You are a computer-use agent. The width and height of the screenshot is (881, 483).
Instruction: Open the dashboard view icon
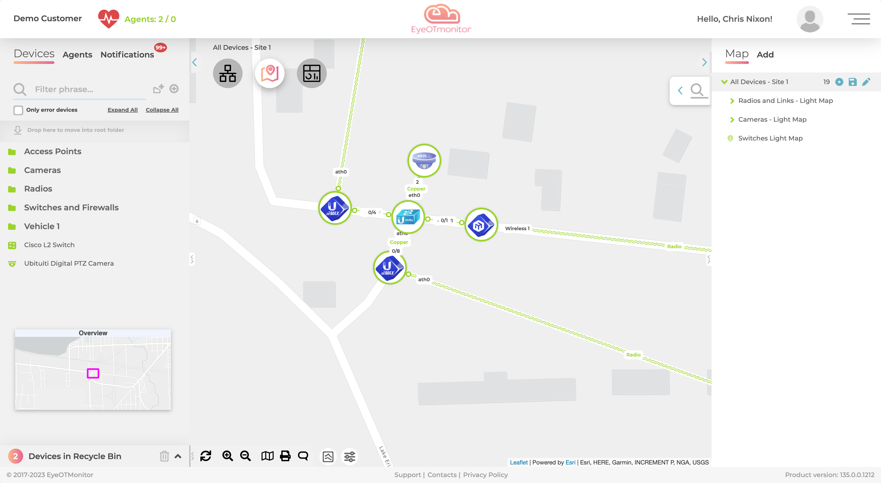[312, 73]
